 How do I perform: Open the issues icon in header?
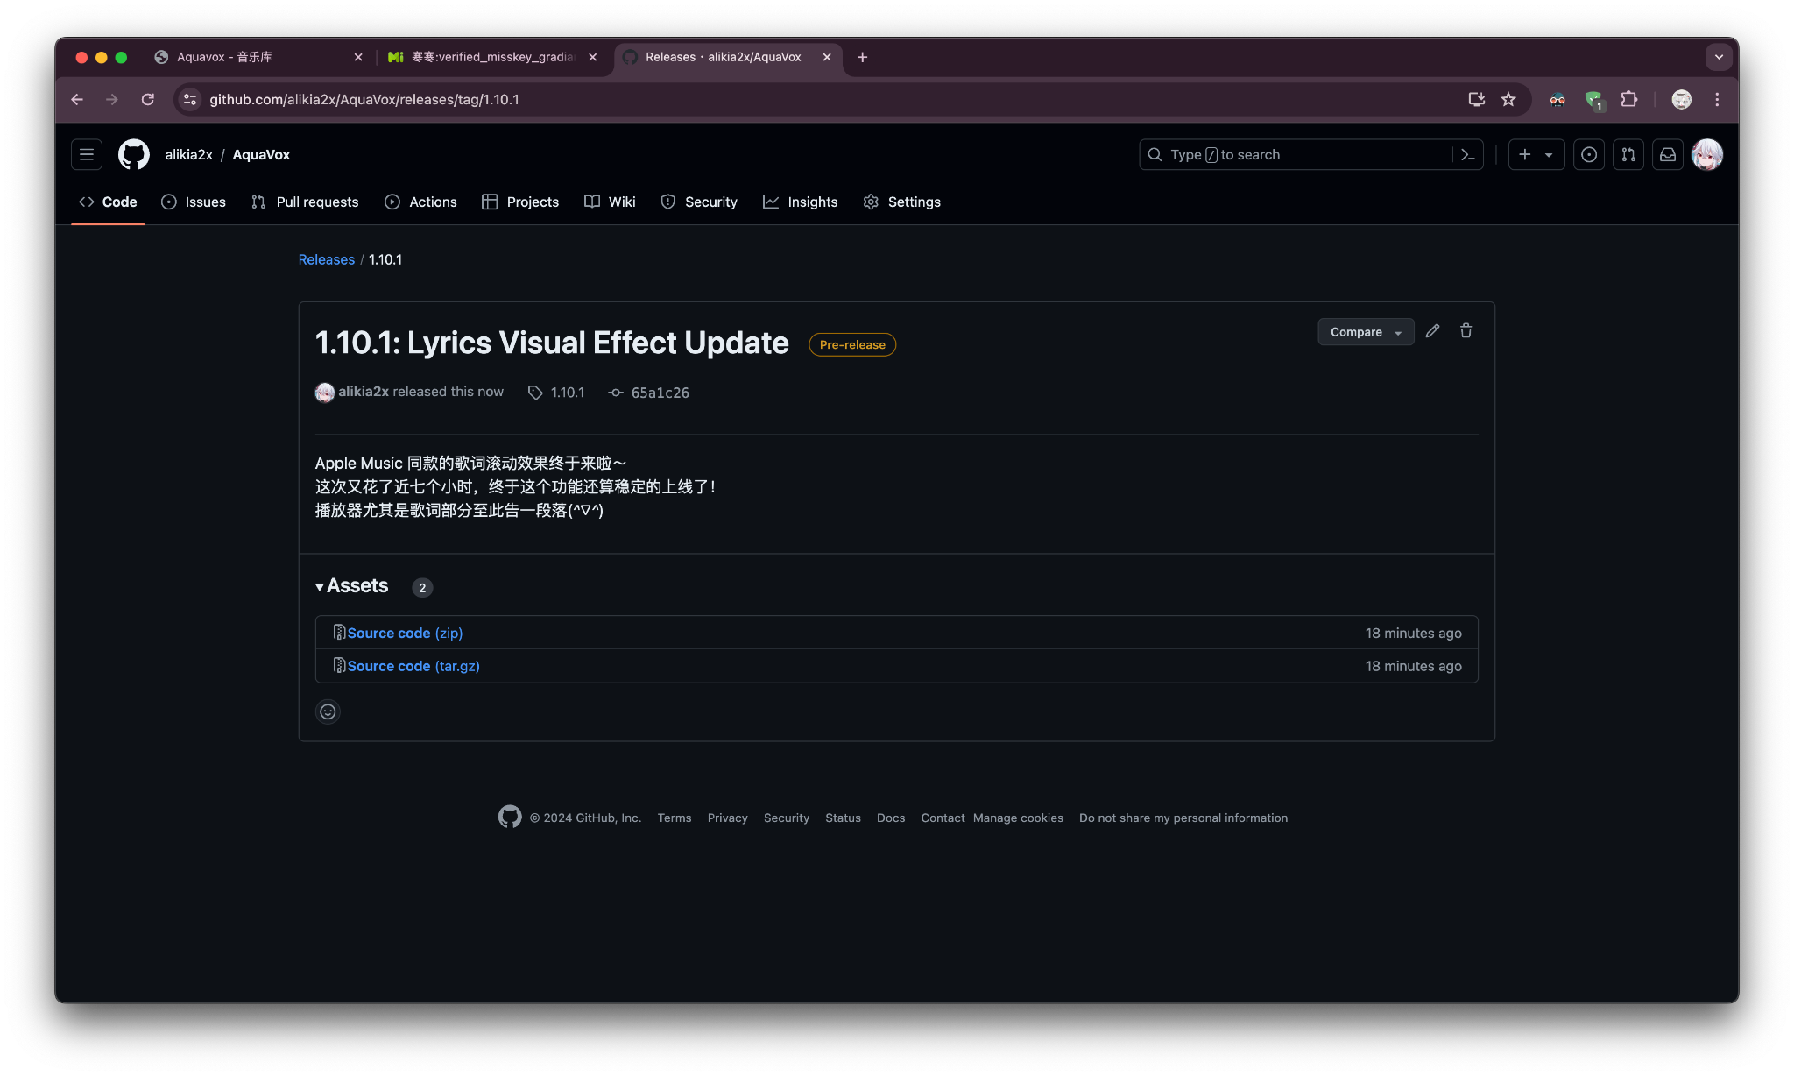(1589, 155)
